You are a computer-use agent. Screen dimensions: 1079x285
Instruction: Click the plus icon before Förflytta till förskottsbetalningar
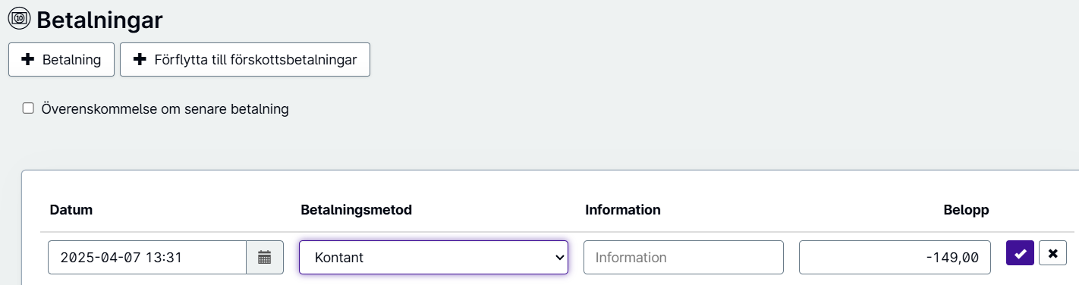point(140,60)
